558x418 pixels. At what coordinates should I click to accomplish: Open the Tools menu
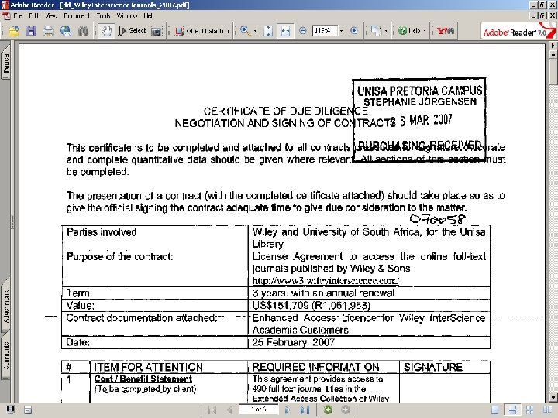[103, 15]
